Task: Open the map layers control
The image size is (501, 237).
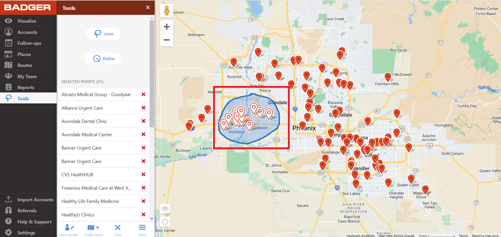Action: [x=165, y=209]
